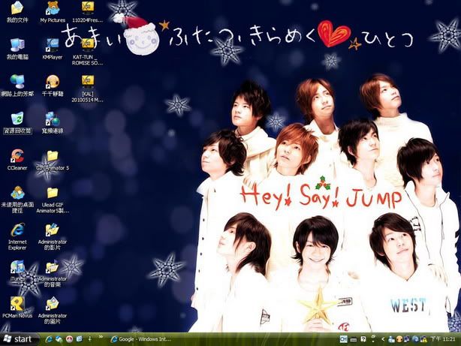
Task: Open the CCleaner desktop shortcut
Action: [17, 156]
